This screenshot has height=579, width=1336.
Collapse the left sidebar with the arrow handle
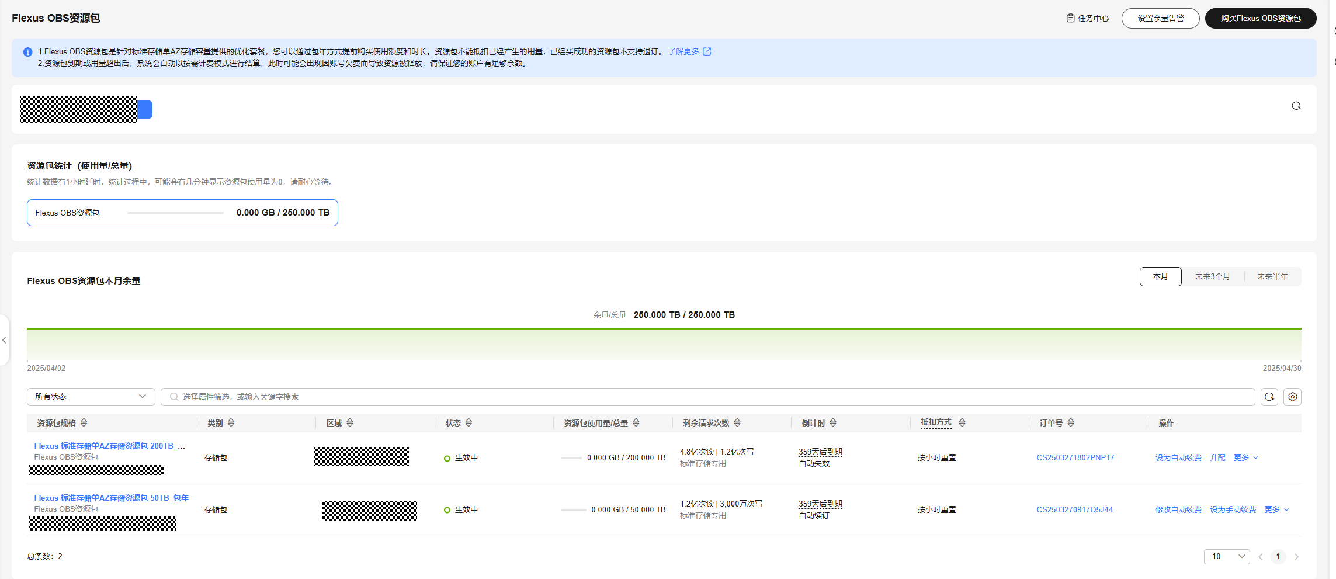point(5,340)
